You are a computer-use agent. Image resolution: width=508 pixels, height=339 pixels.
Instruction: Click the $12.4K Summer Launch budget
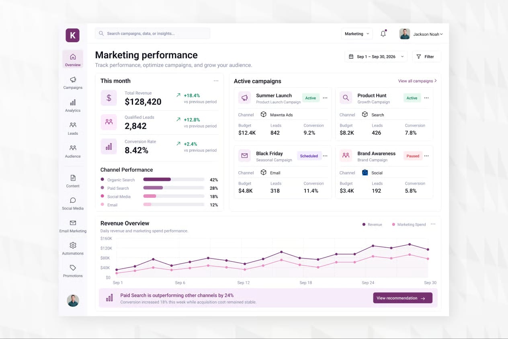click(x=247, y=133)
